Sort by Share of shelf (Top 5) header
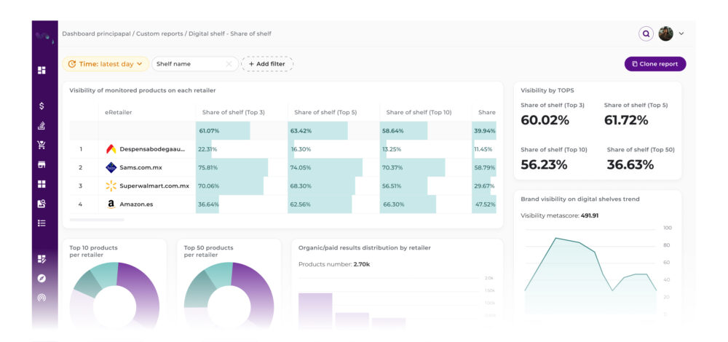Viewport: 728px width, 342px height. click(325, 112)
